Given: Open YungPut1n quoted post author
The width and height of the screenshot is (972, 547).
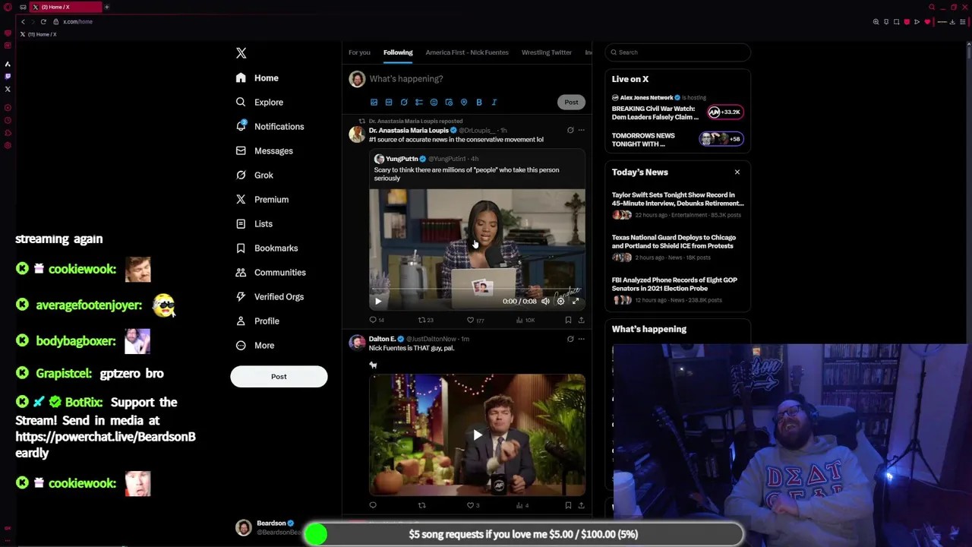Looking at the screenshot, I should (402, 159).
